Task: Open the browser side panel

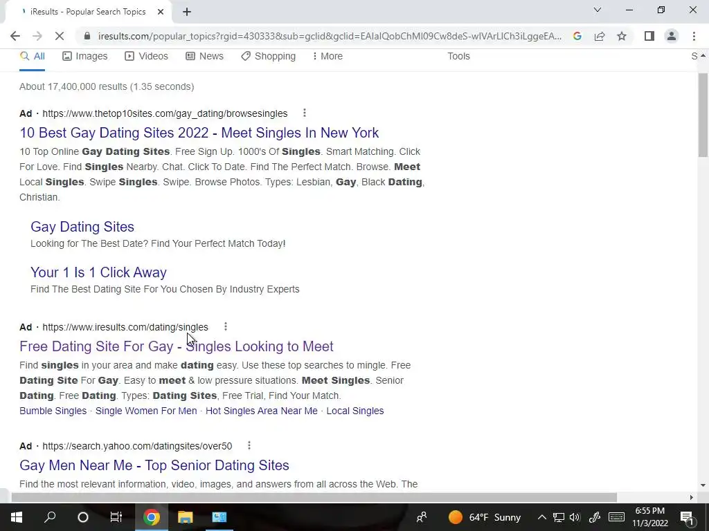Action: pos(649,36)
